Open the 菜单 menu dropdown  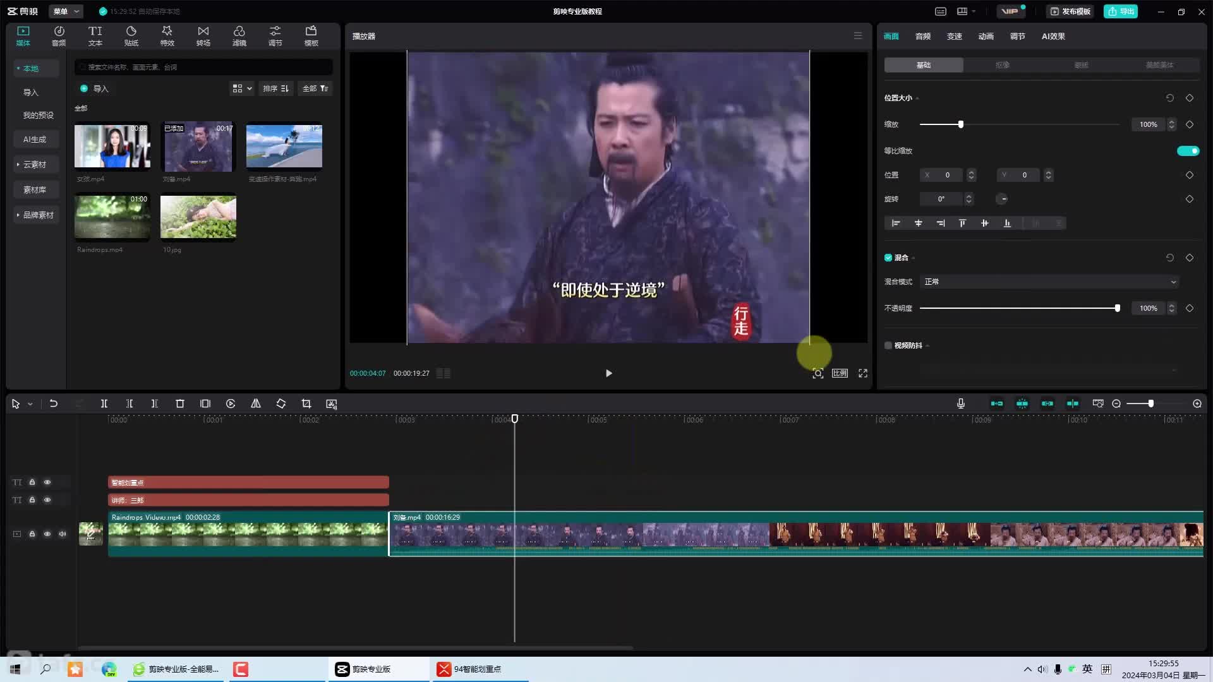(66, 11)
